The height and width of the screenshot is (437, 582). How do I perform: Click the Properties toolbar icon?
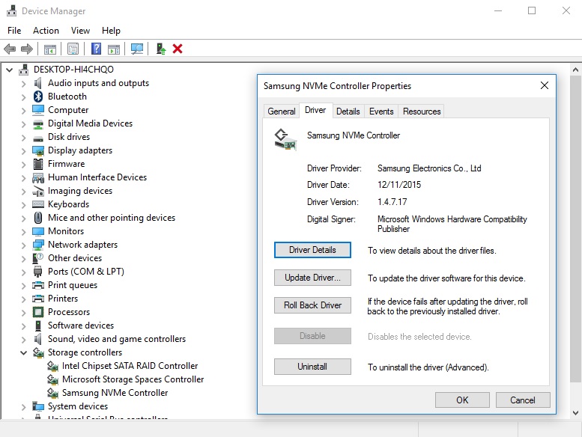click(73, 49)
